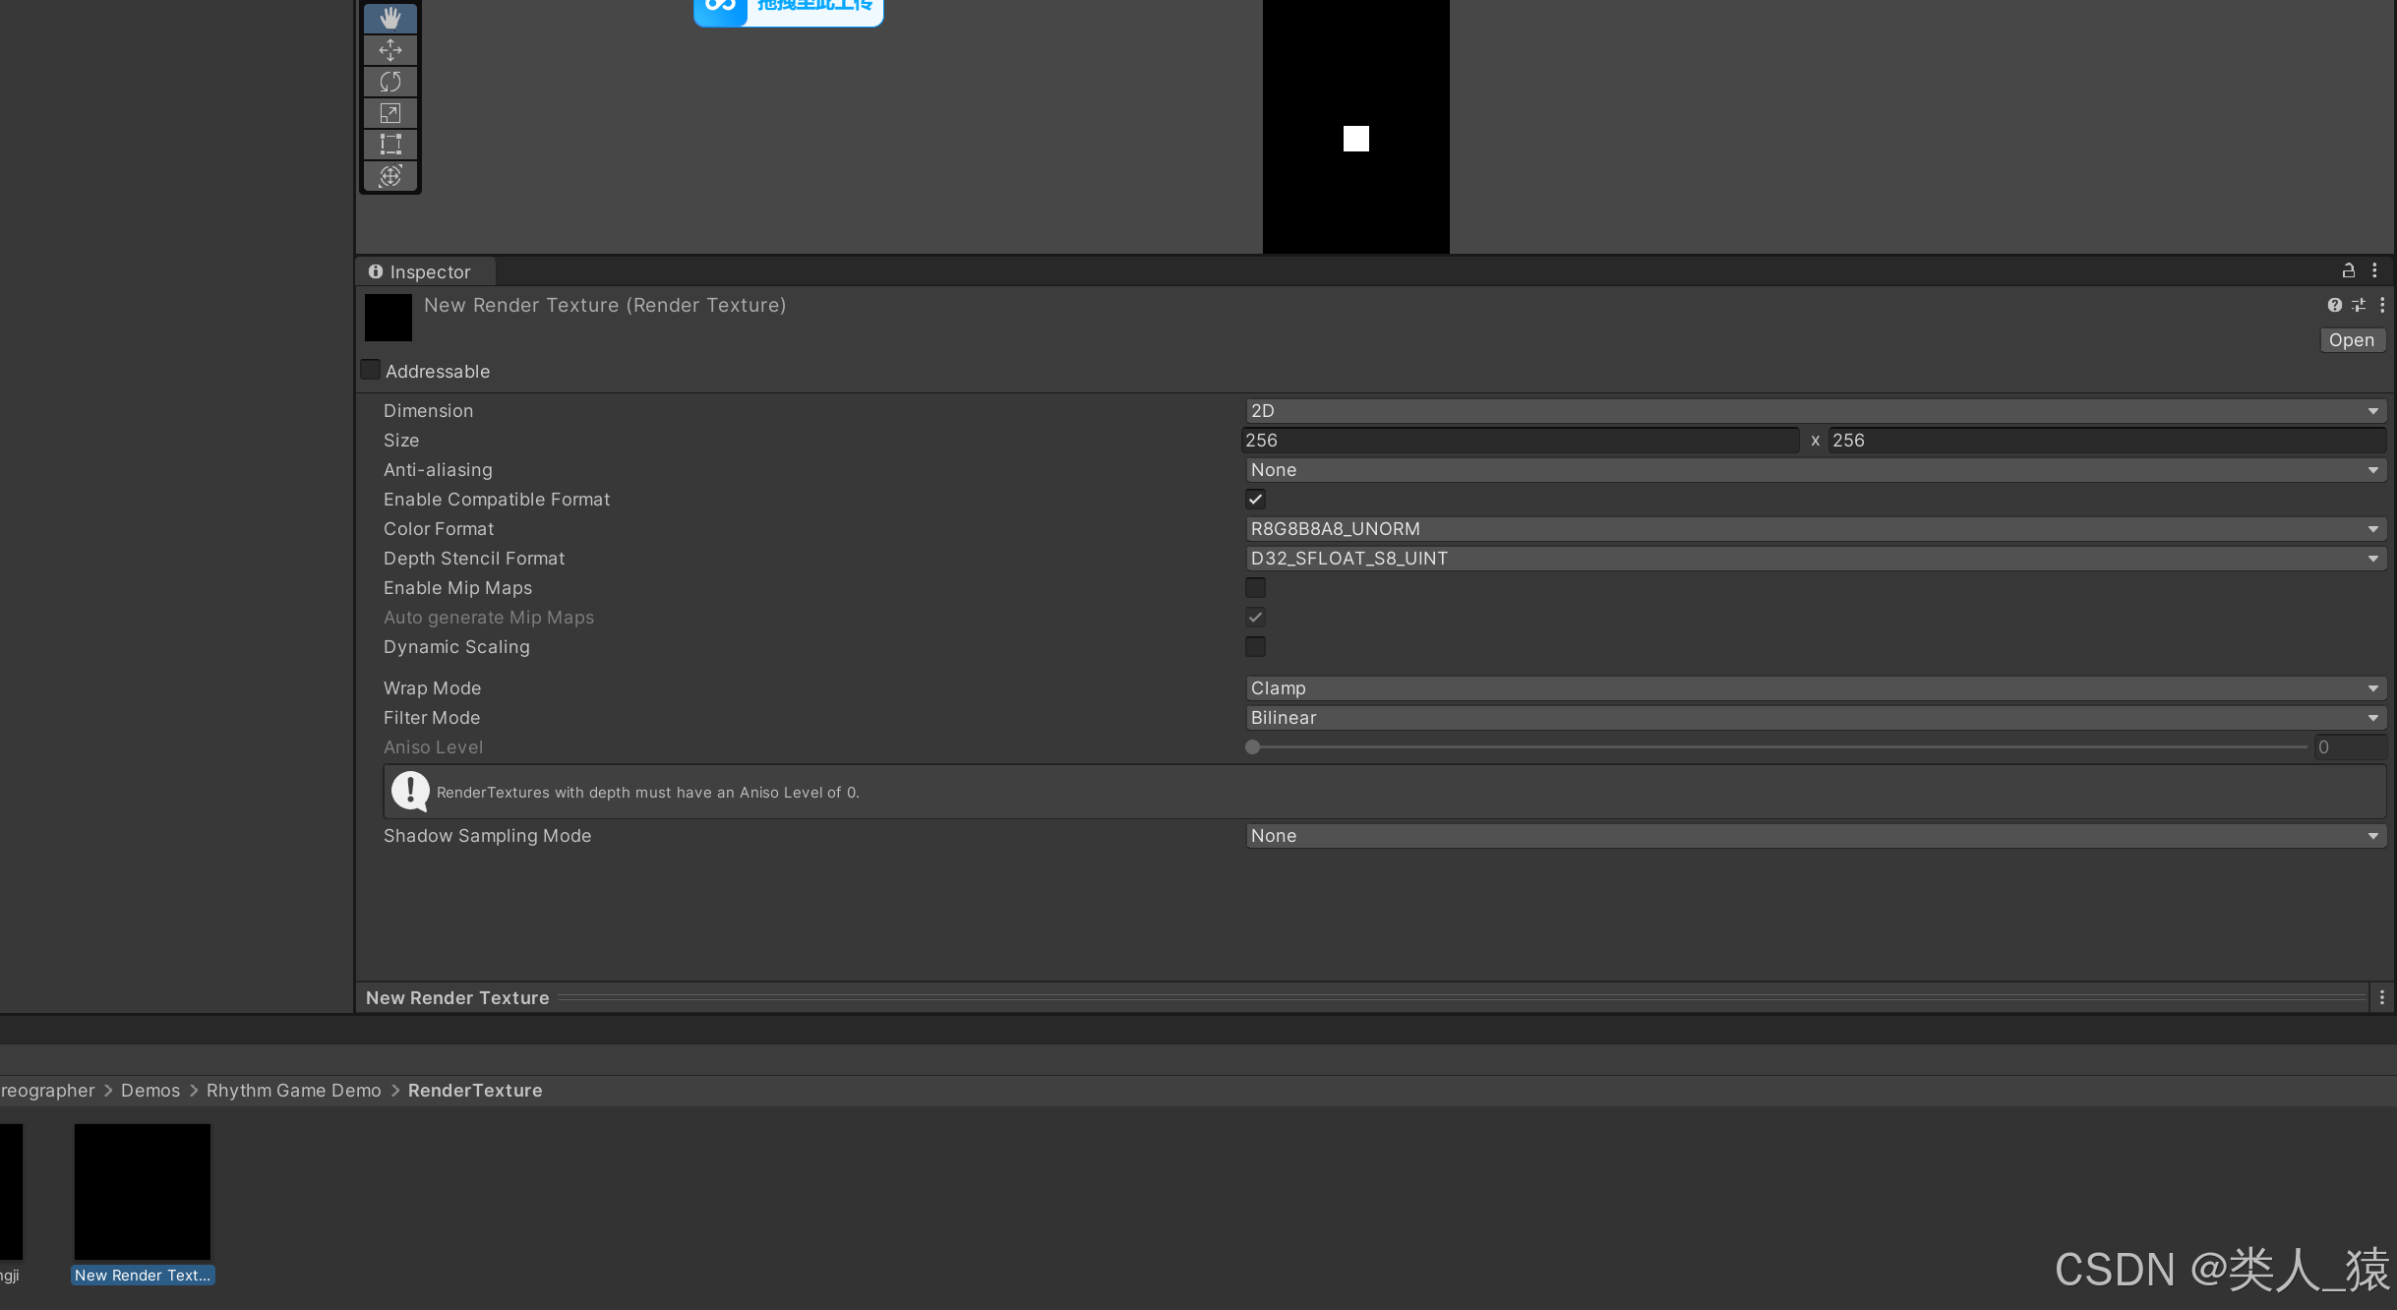
Task: Open the Filter Mode dropdown
Action: tap(1815, 718)
